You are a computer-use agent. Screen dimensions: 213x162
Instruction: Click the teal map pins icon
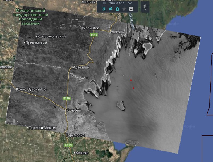click(110, 9)
